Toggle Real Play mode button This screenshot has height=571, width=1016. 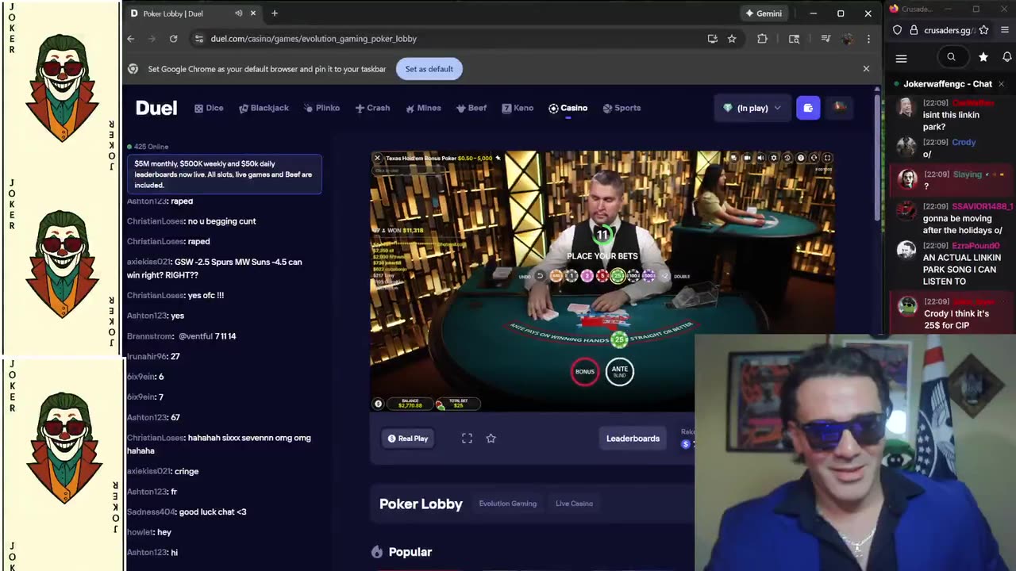click(408, 439)
